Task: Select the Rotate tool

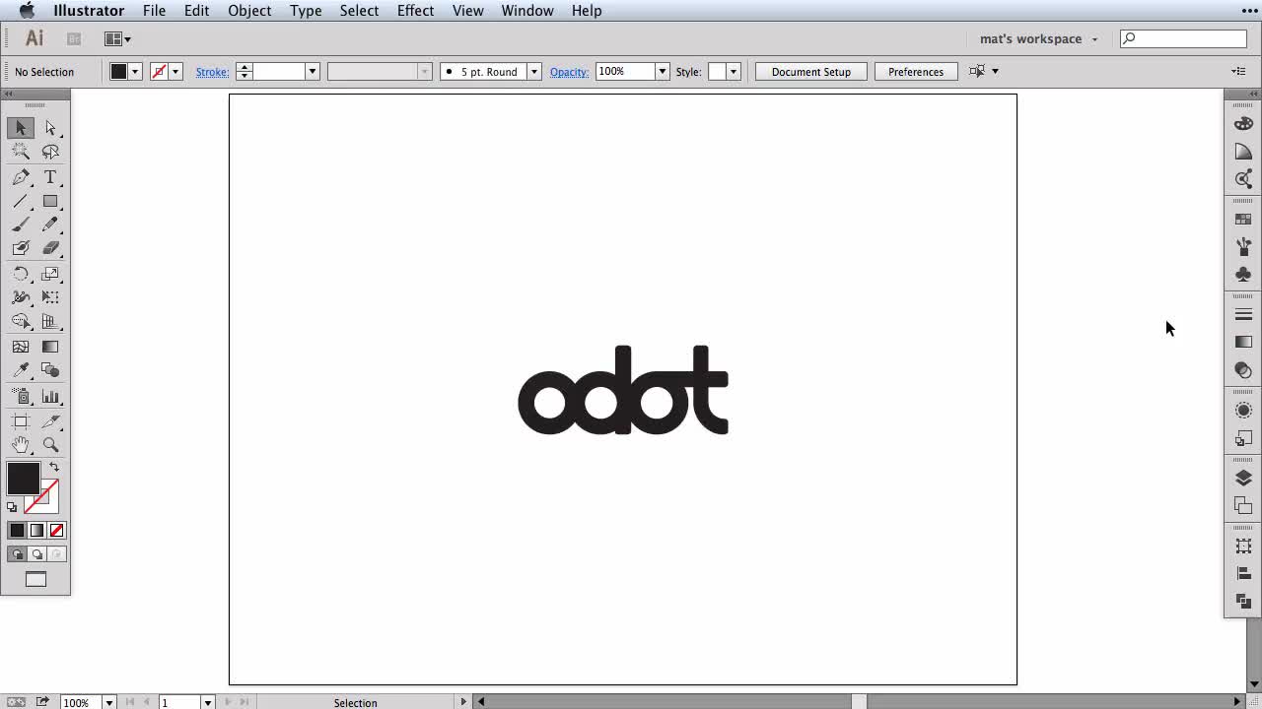Action: pyautogui.click(x=21, y=274)
